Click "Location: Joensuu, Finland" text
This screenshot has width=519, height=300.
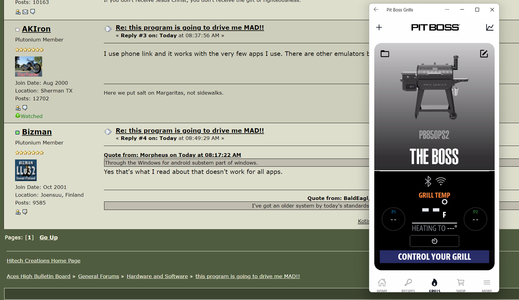coord(49,195)
